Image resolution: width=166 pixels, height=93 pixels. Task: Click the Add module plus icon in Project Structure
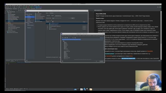tap(36, 12)
